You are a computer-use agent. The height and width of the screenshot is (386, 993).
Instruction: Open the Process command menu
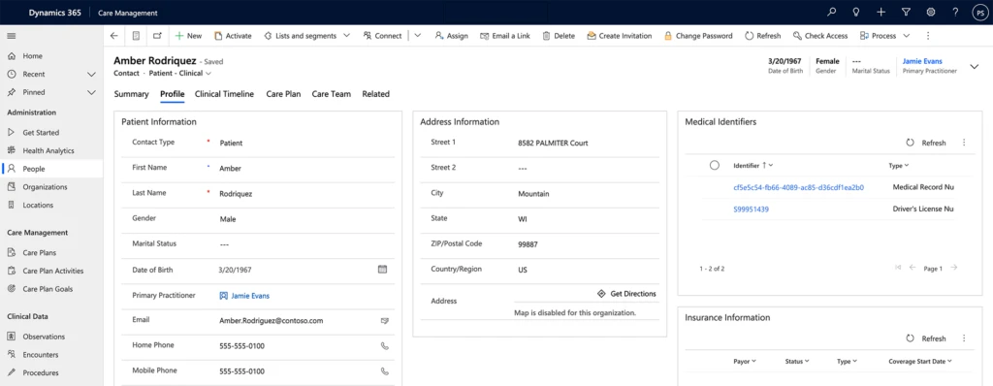pyautogui.click(x=884, y=36)
